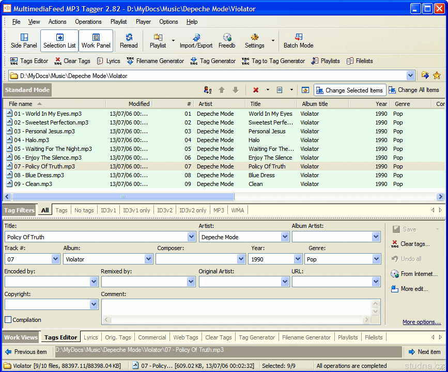
Task: Open the Operations menu
Action: pyautogui.click(x=88, y=22)
